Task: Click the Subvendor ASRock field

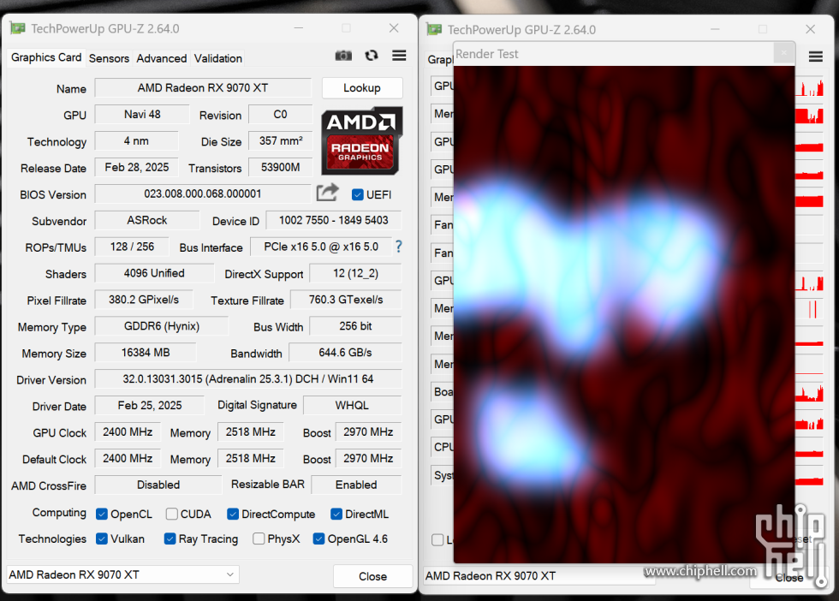Action: tap(147, 221)
